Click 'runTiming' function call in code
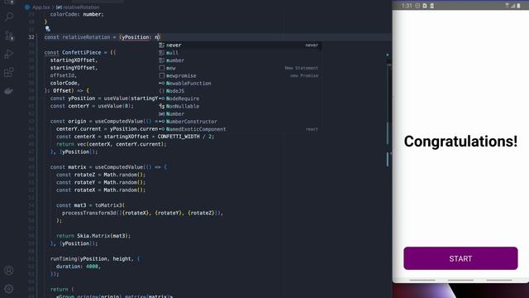Viewport: 529px width, 298px height. 64,259
